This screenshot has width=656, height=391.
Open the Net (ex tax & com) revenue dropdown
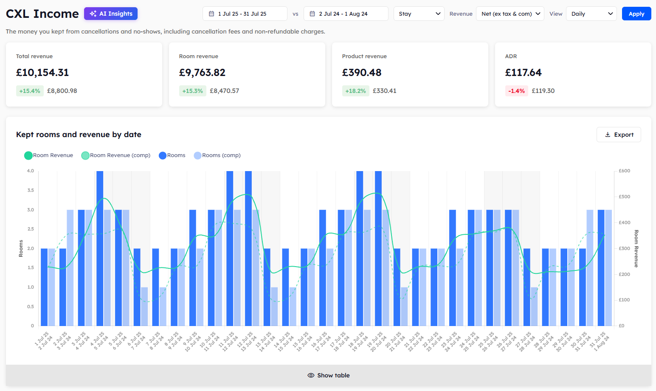510,14
